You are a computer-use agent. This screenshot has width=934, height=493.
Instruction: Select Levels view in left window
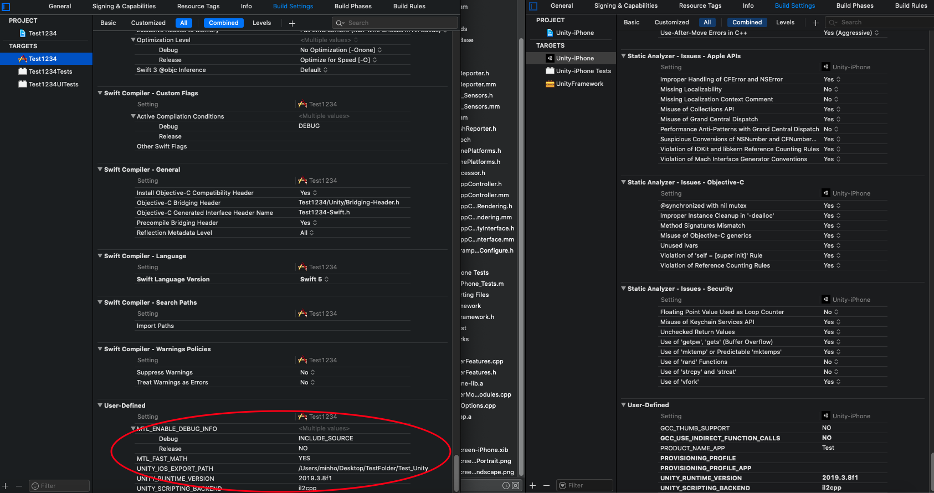[x=262, y=23]
